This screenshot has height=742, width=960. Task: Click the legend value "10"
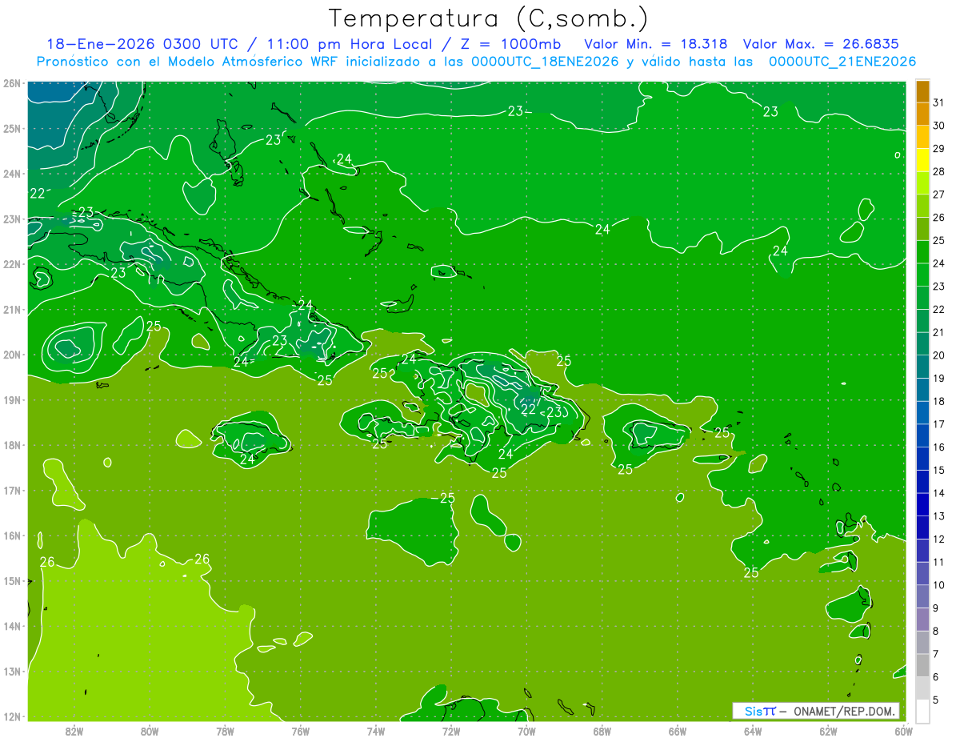tap(938, 585)
